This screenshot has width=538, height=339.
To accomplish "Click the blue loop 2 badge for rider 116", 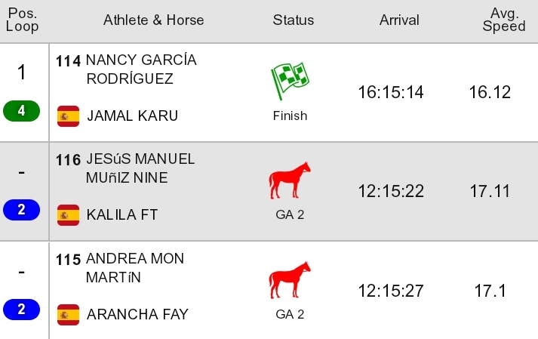I will 21,210.
